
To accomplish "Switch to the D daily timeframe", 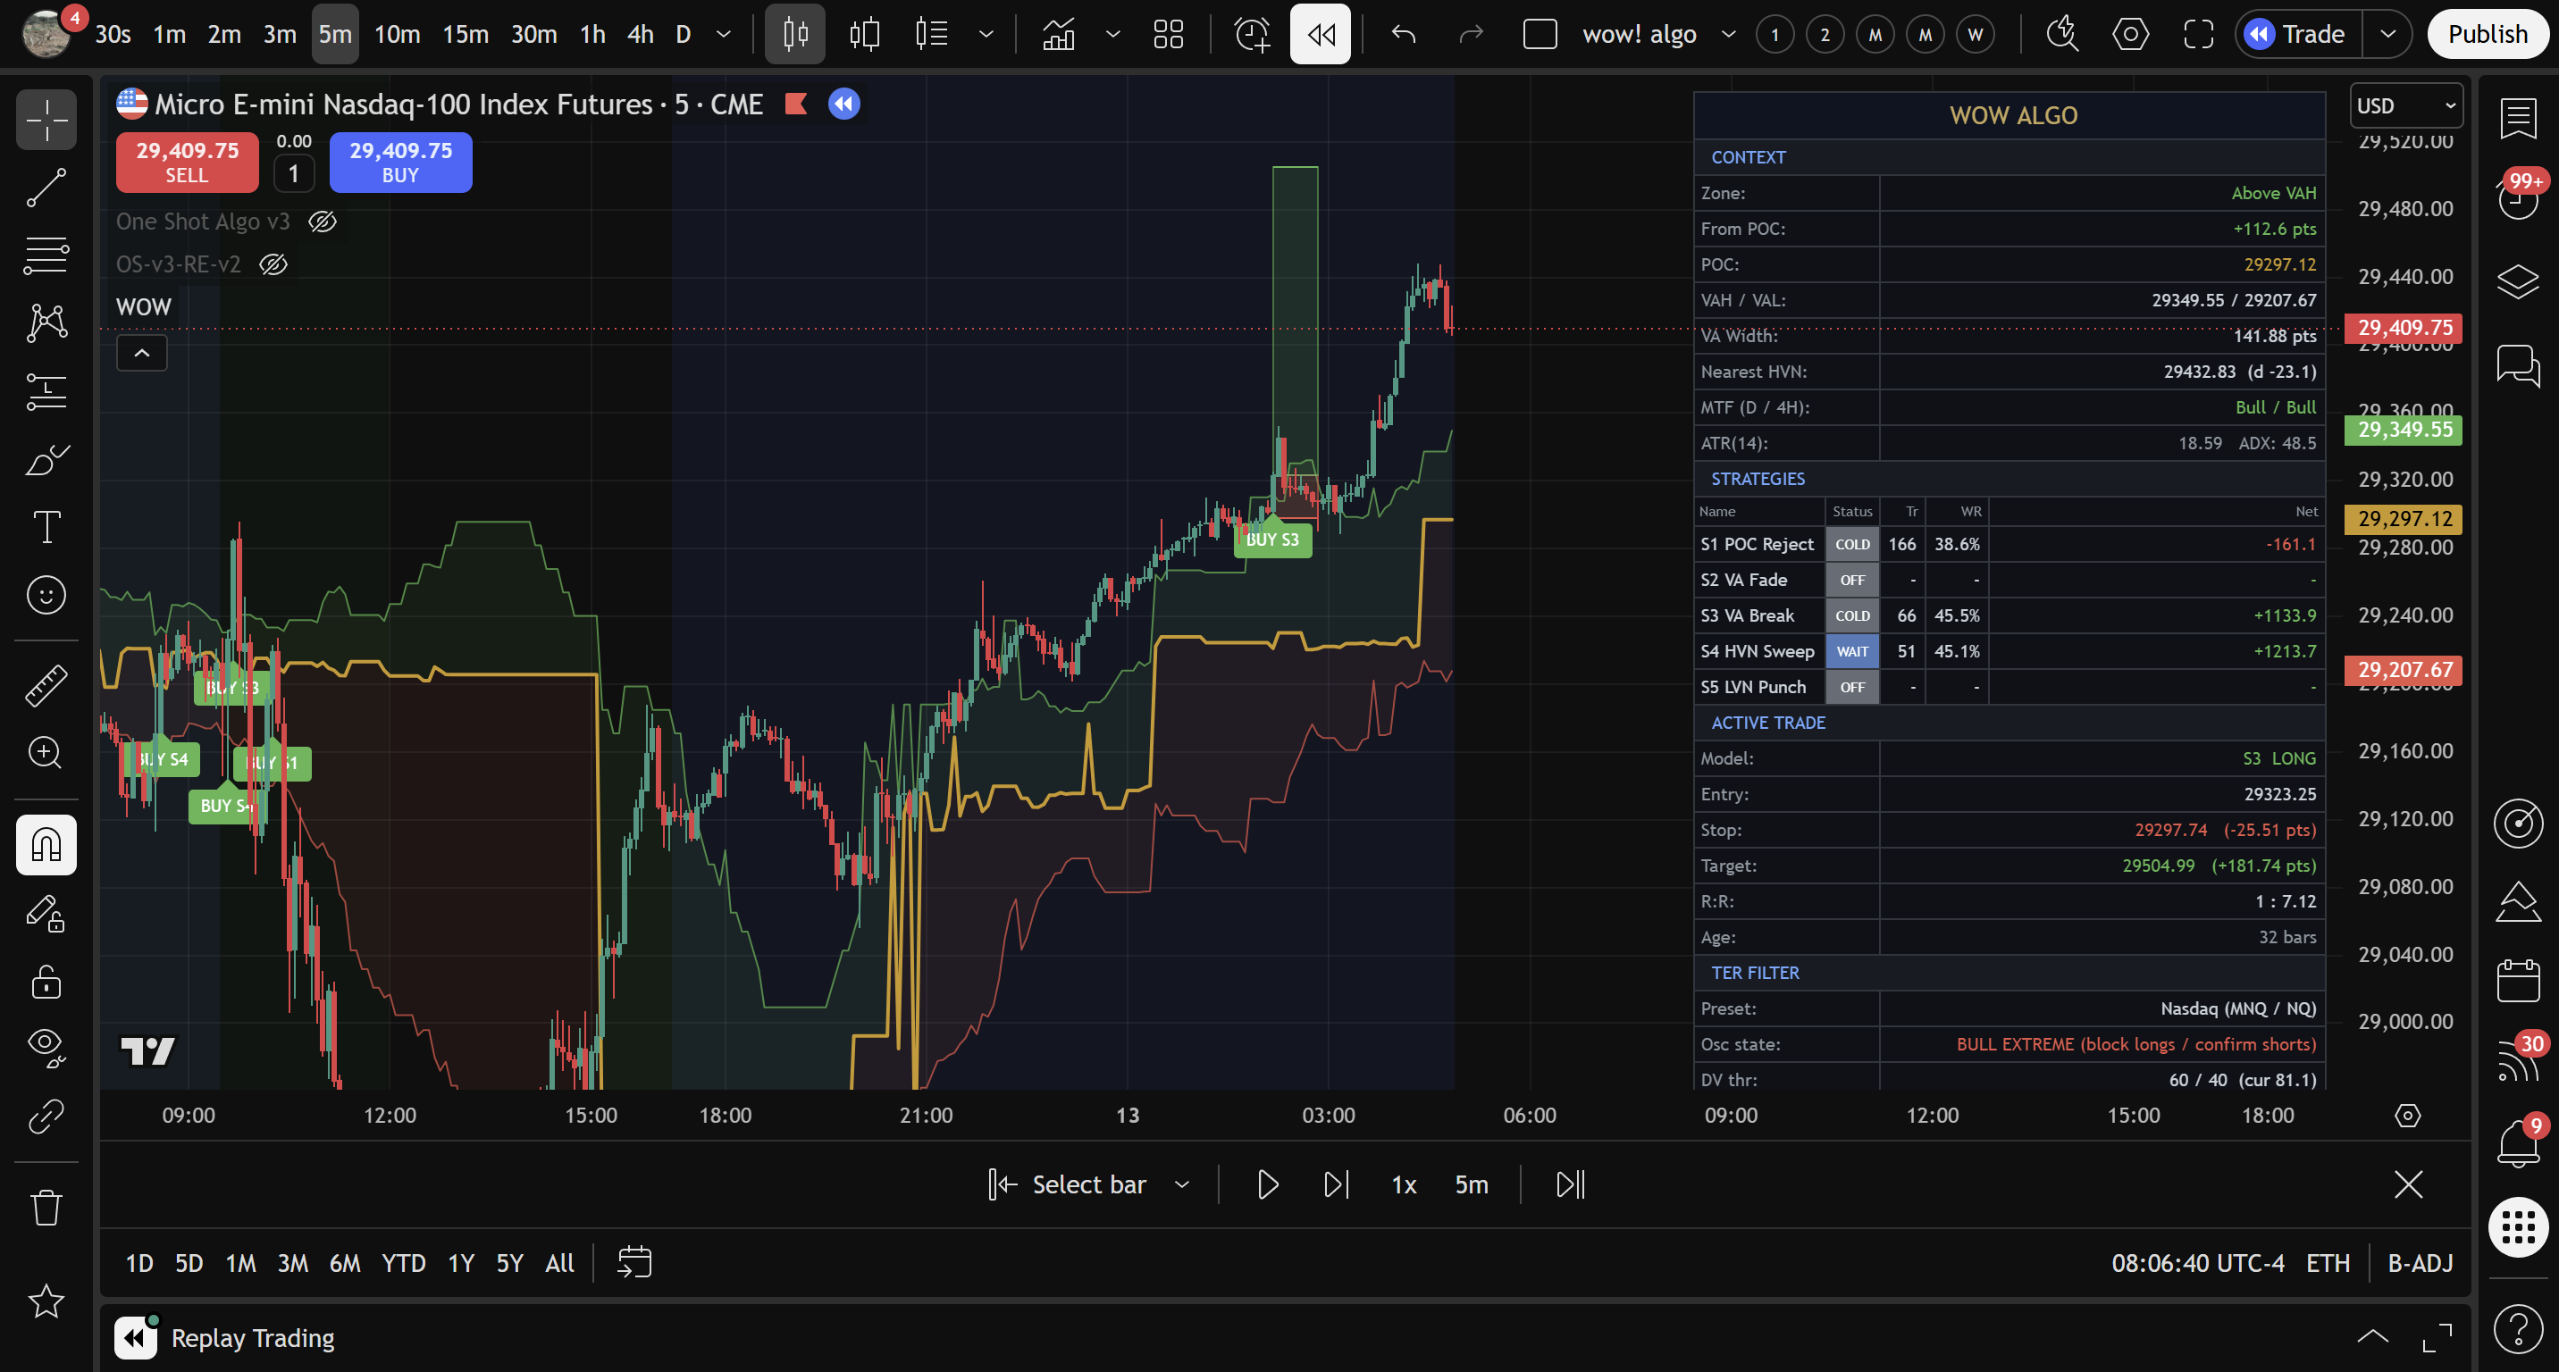I will pos(684,34).
